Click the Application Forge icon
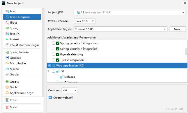 (x=7, y=93)
